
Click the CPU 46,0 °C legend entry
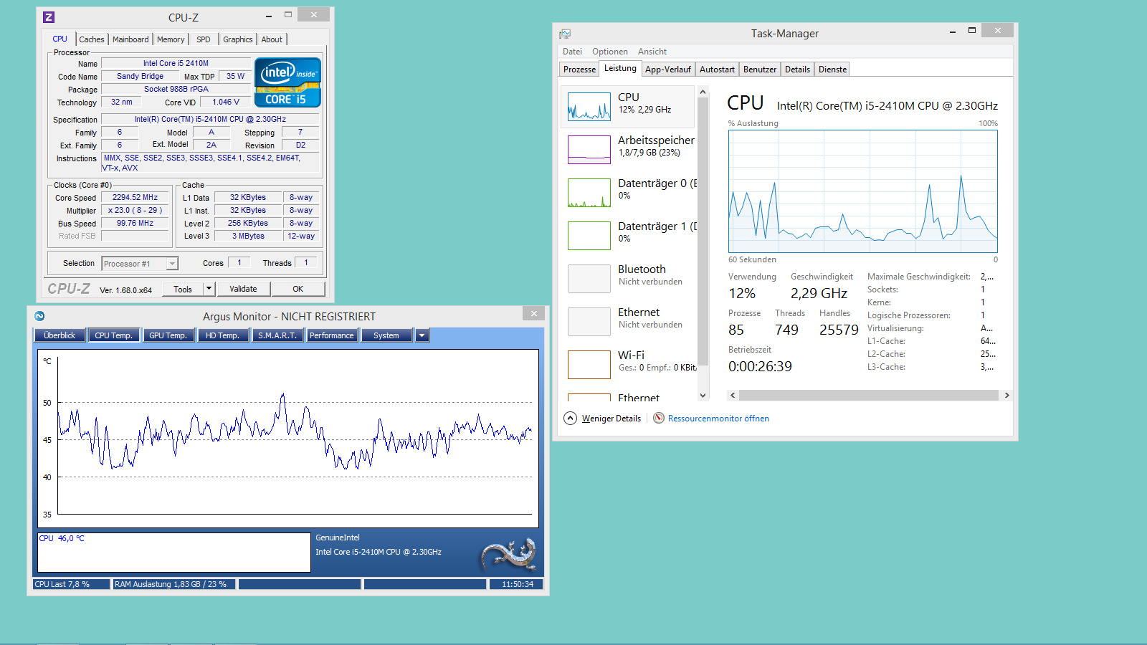tap(62, 538)
